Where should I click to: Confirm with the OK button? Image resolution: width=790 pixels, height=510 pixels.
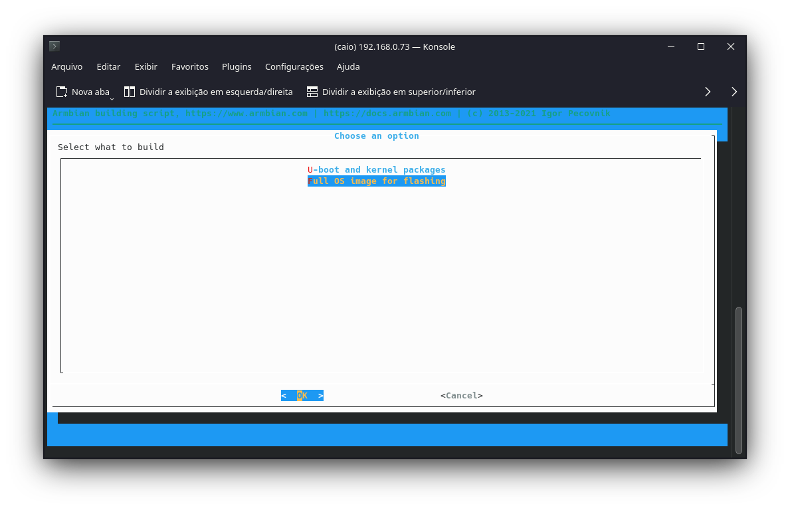[302, 396]
